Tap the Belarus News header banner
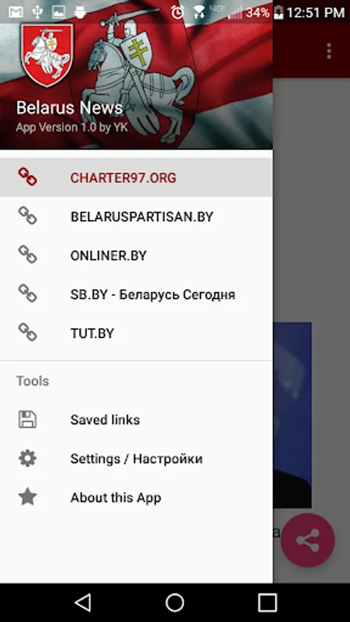The image size is (350, 622). click(x=136, y=75)
